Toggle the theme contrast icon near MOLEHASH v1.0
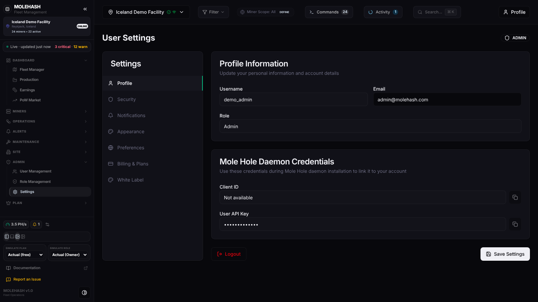This screenshot has height=302, width=538. pyautogui.click(x=84, y=293)
